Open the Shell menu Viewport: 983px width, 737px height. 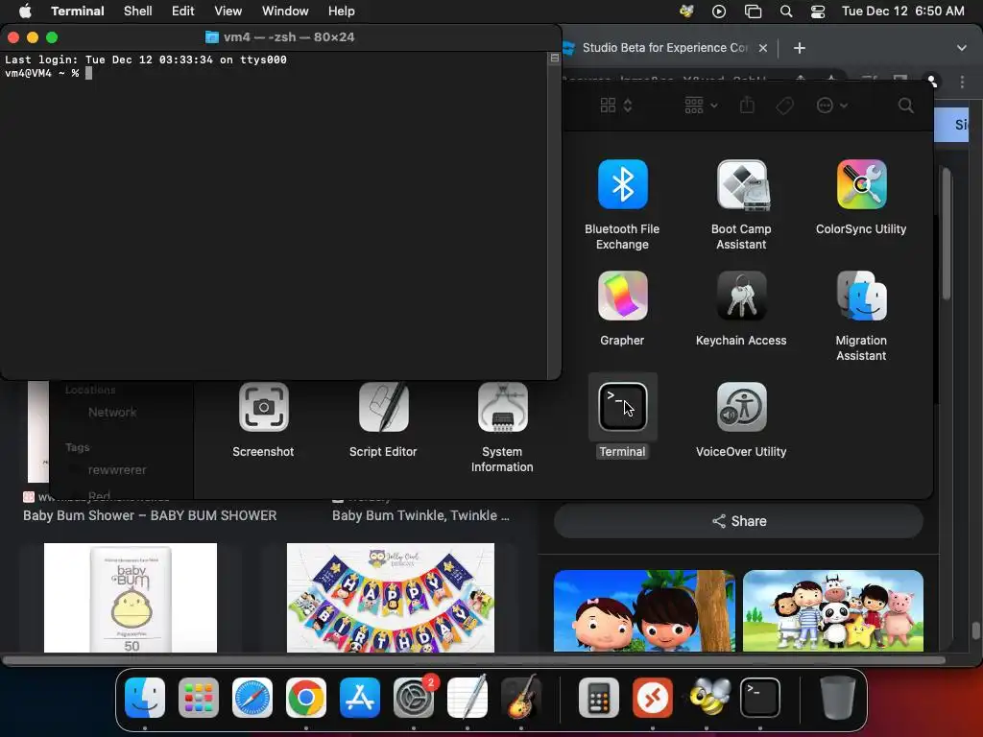click(x=138, y=12)
